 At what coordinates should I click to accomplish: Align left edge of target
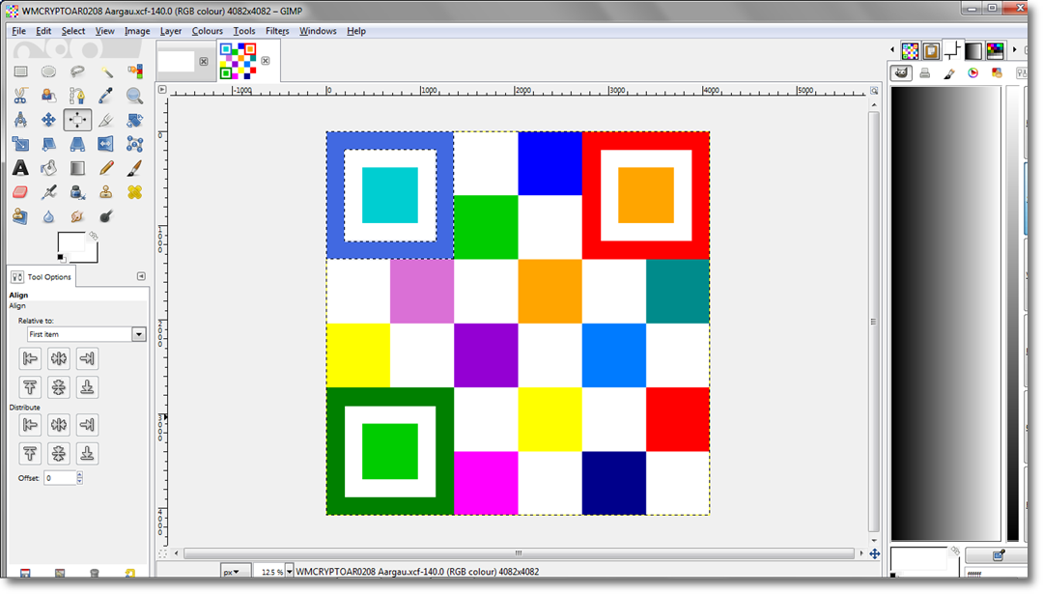click(x=30, y=359)
